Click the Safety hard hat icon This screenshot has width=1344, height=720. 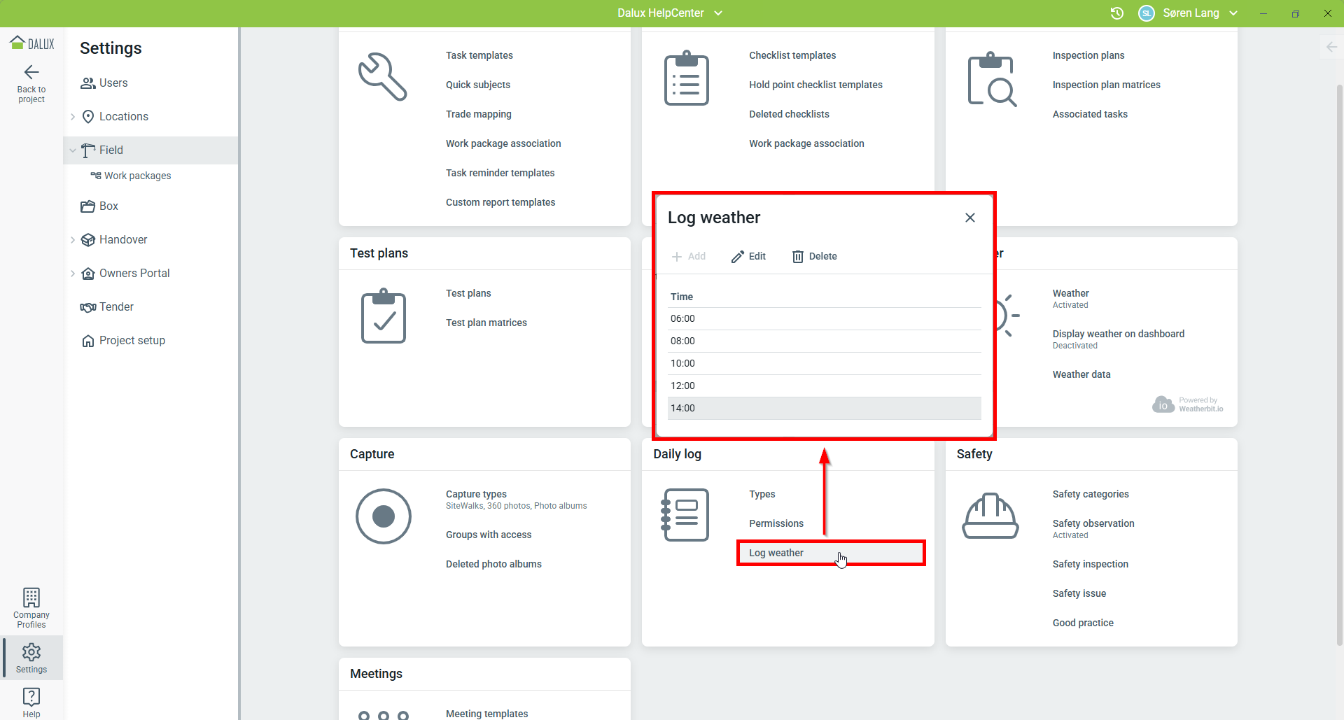990,516
